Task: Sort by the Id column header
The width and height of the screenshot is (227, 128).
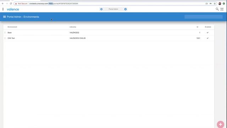Action: pos(197,27)
